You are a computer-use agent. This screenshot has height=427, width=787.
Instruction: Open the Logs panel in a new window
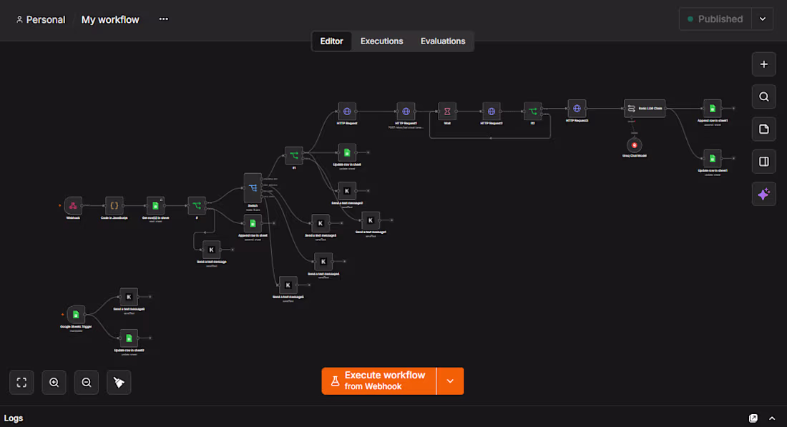(x=753, y=418)
